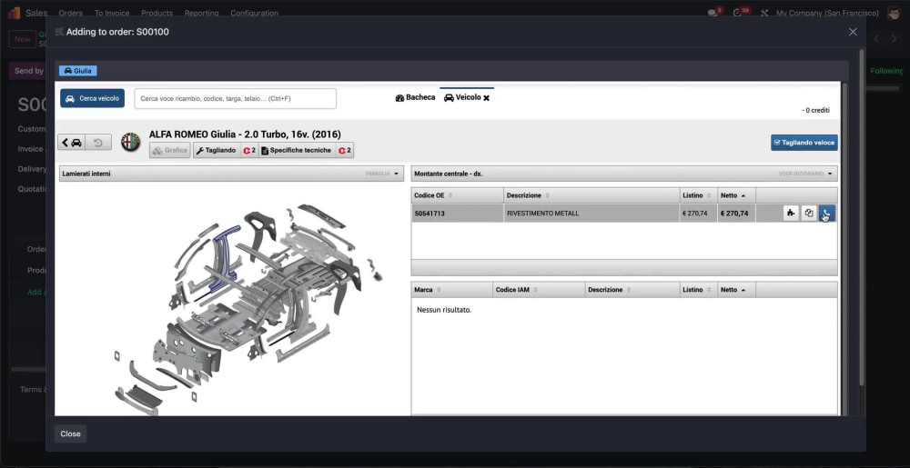Sort the parts table by Codice OE
The width and height of the screenshot is (910, 468).
click(458, 195)
